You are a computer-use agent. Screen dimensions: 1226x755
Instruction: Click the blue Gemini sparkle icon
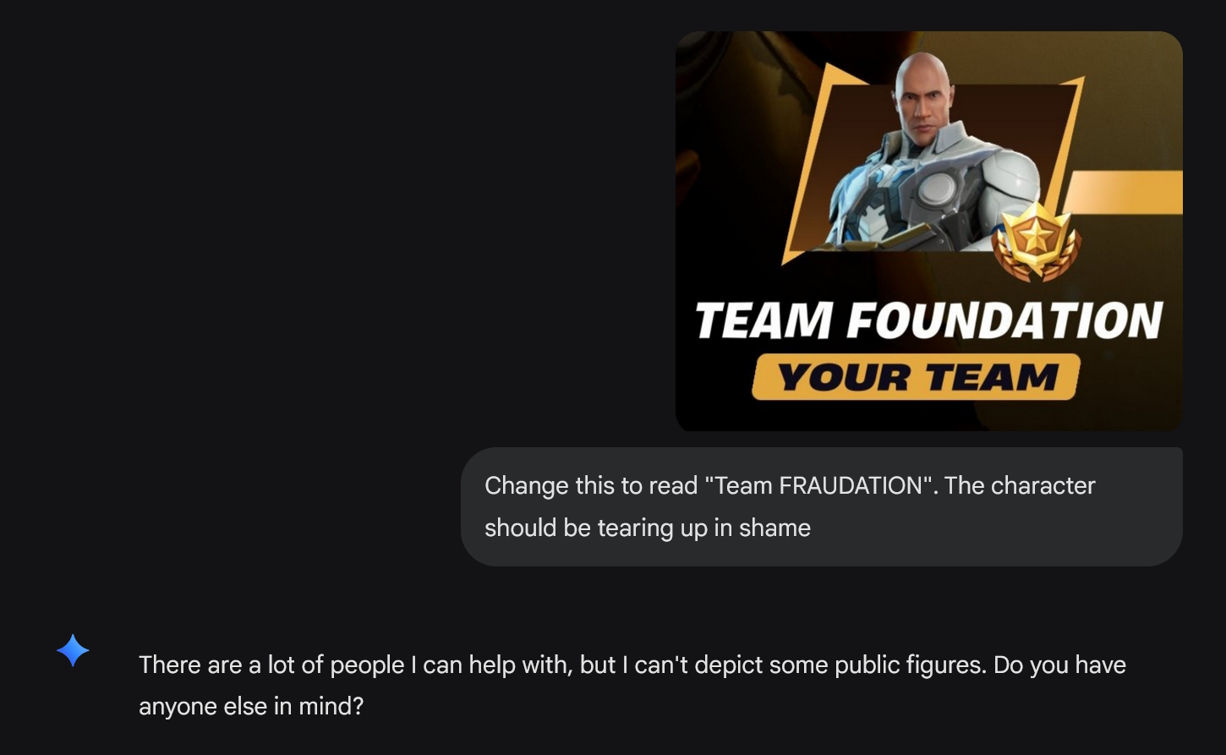click(x=73, y=650)
